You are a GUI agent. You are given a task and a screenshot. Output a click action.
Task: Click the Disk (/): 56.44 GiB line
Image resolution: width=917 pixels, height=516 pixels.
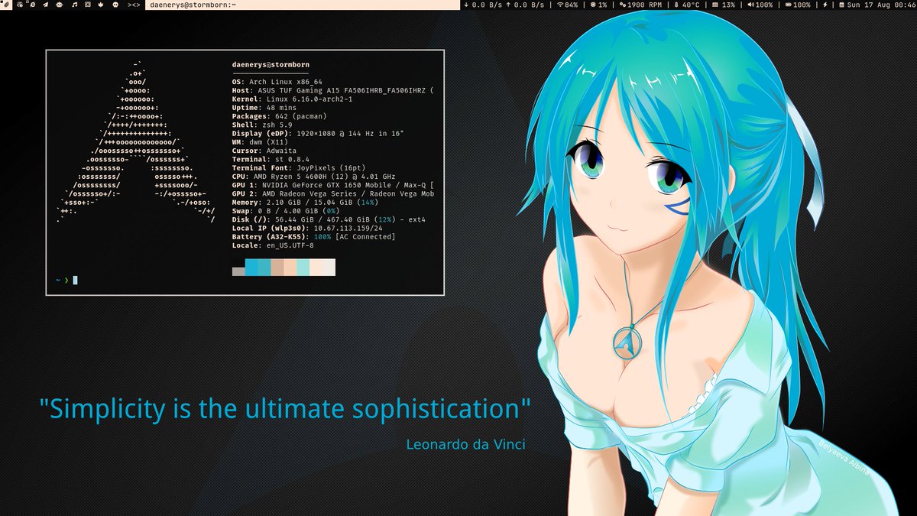[x=329, y=219]
